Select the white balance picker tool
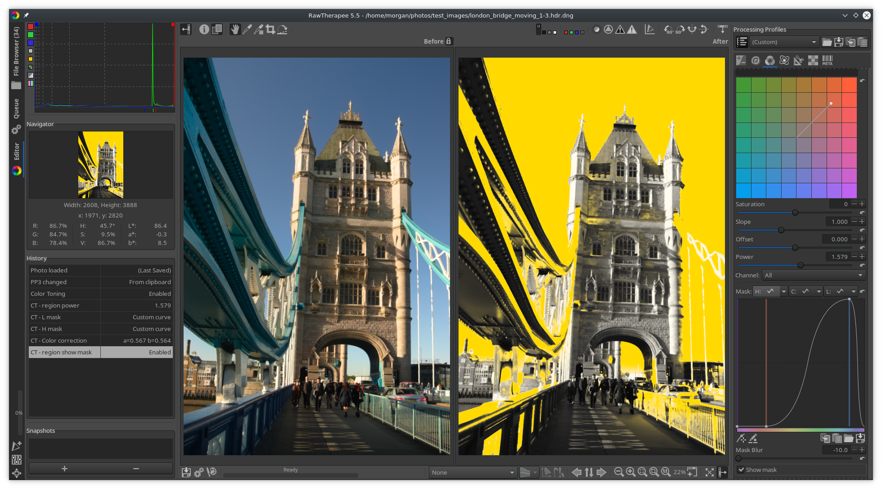The width and height of the screenshot is (882, 489). pyautogui.click(x=247, y=30)
